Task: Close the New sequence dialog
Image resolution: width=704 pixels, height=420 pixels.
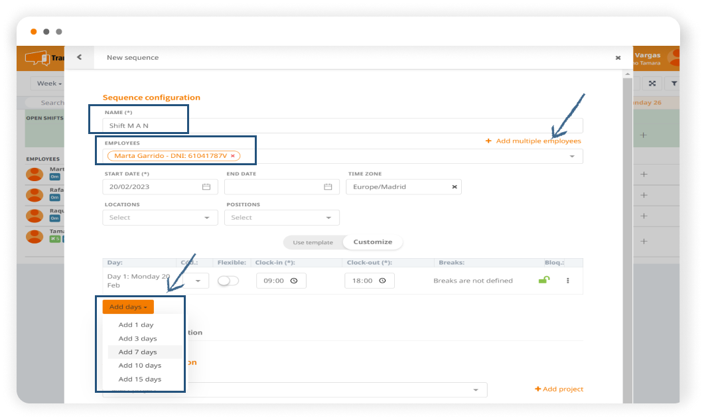Action: (618, 58)
